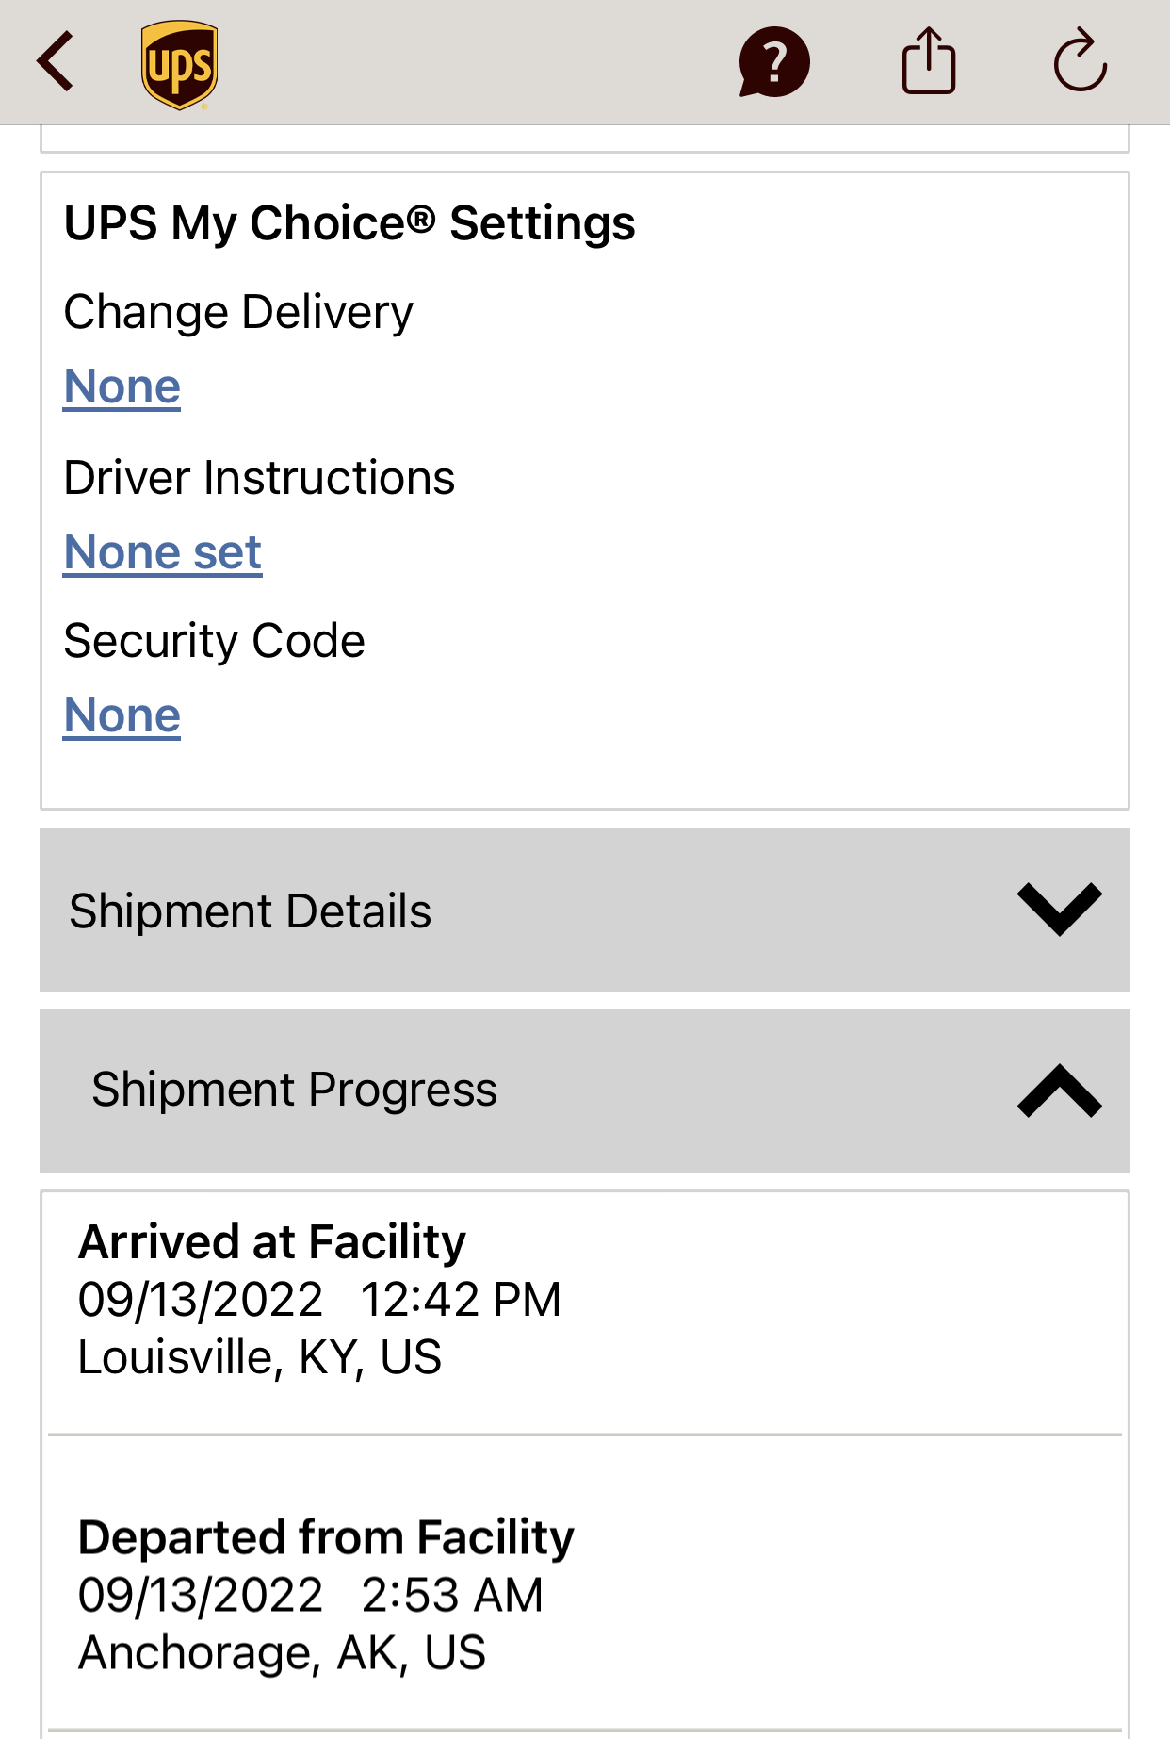
Task: Tap the back arrow
Action: click(56, 61)
